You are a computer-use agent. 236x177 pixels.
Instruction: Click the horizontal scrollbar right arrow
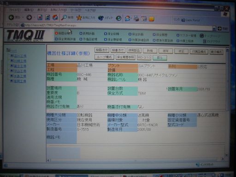[x=223, y=159]
